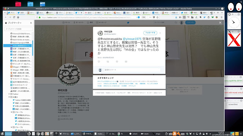Click the xlogo item in the taskbar
Viewport: 243px width, 136px height.
point(156,134)
